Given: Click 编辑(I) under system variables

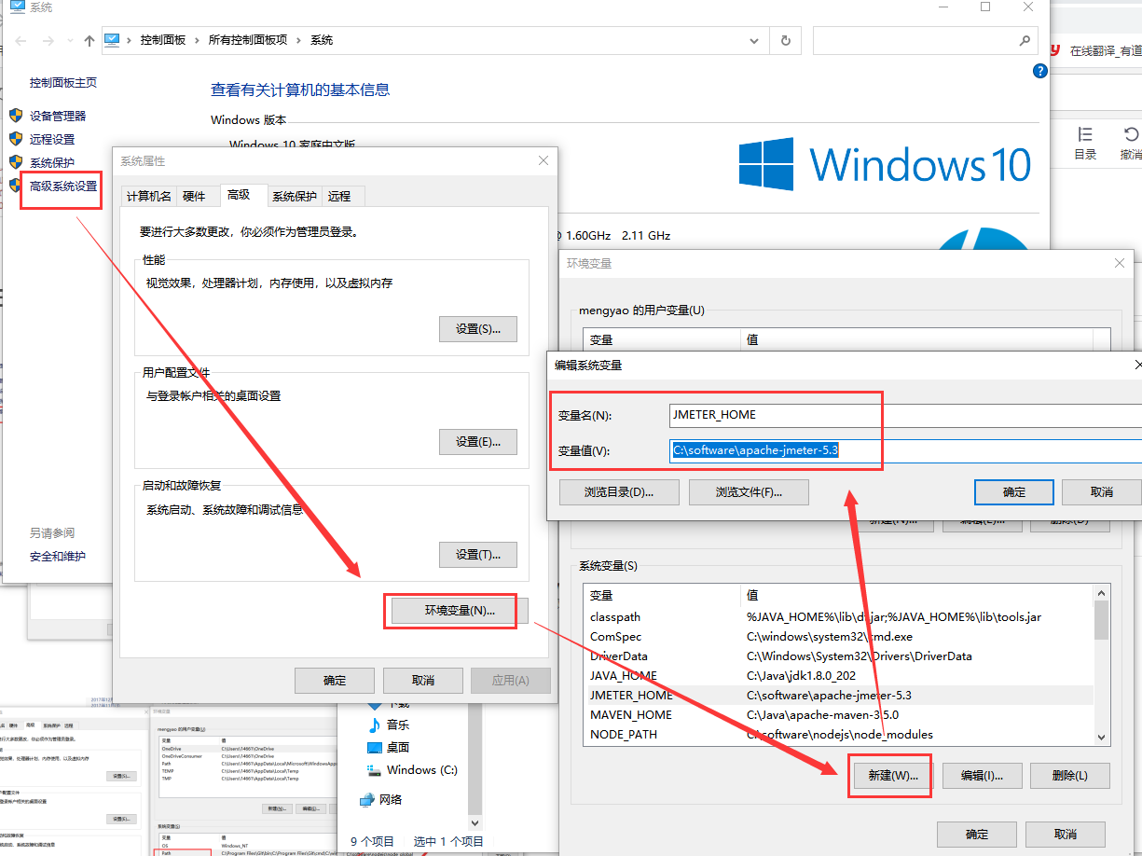Looking at the screenshot, I should point(983,776).
